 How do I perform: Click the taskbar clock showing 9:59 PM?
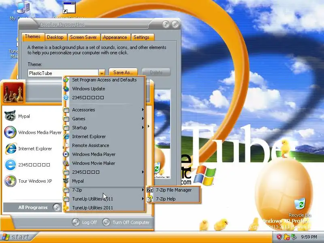coord(309,237)
